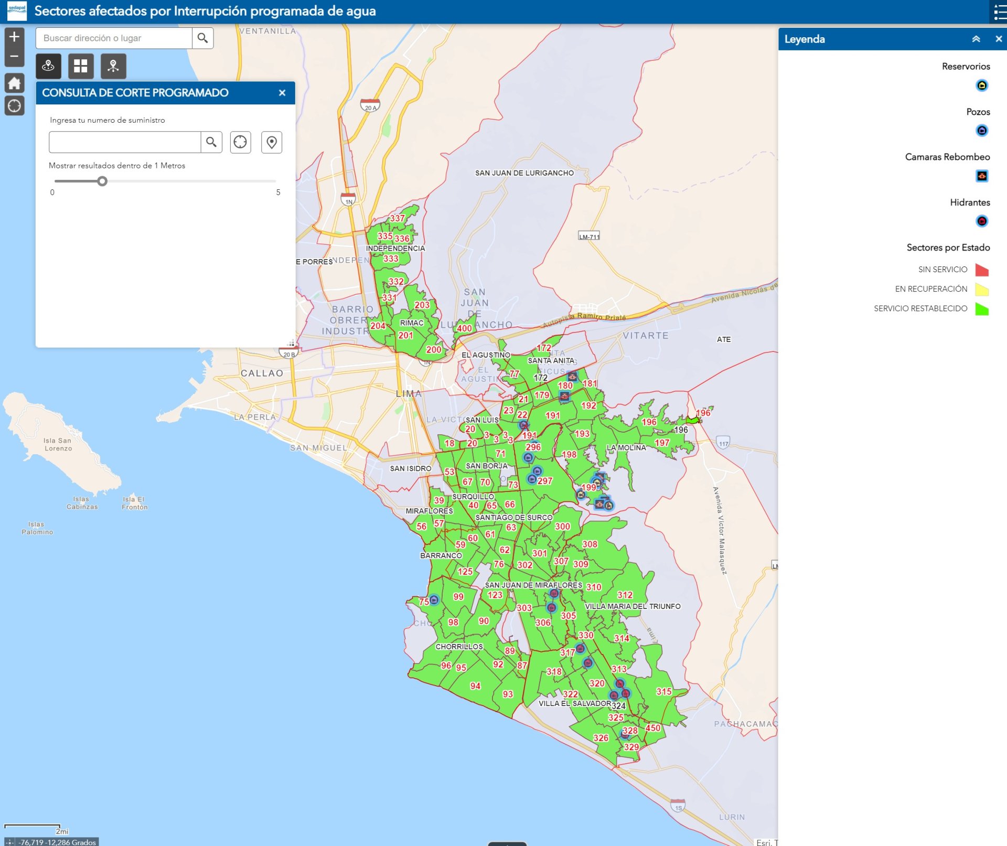Close the Consulta de Corte Programado panel

(282, 93)
